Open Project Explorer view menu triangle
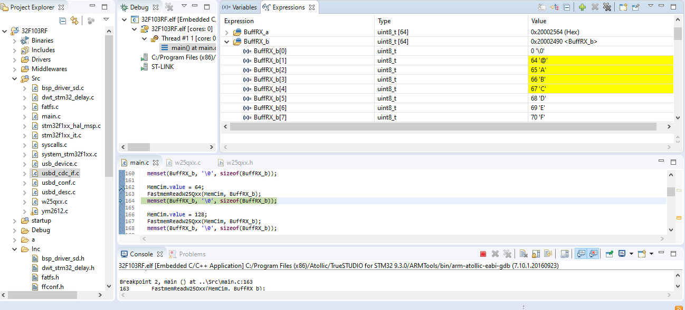685x310 pixels. 106,20
